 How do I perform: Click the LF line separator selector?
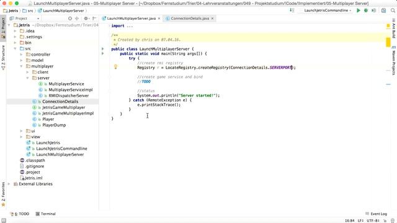[x=360, y=221]
